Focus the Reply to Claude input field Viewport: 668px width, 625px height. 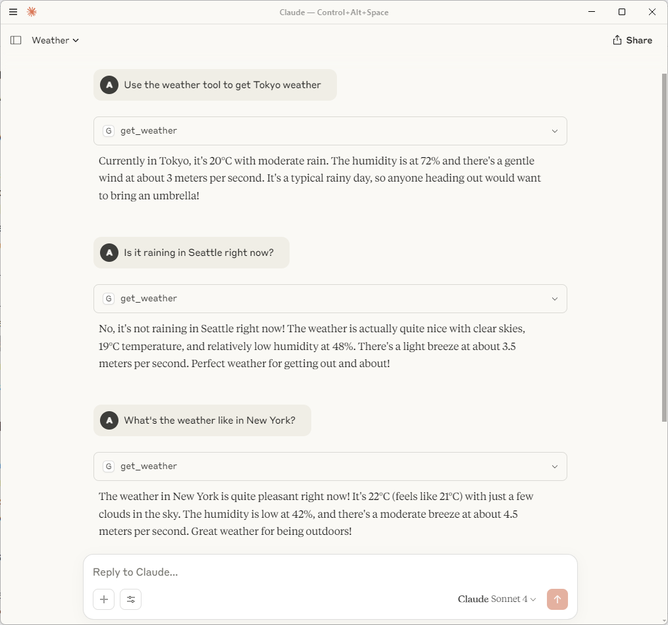(x=330, y=572)
